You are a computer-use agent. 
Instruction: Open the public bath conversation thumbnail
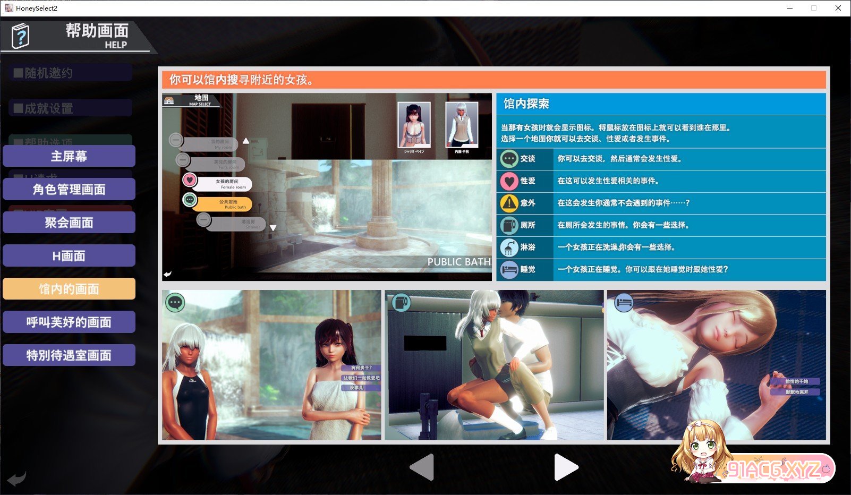(271, 365)
